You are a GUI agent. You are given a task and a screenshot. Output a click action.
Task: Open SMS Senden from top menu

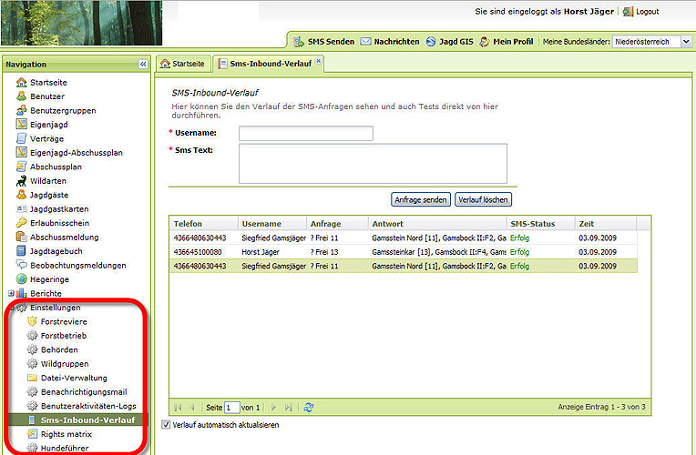(324, 42)
